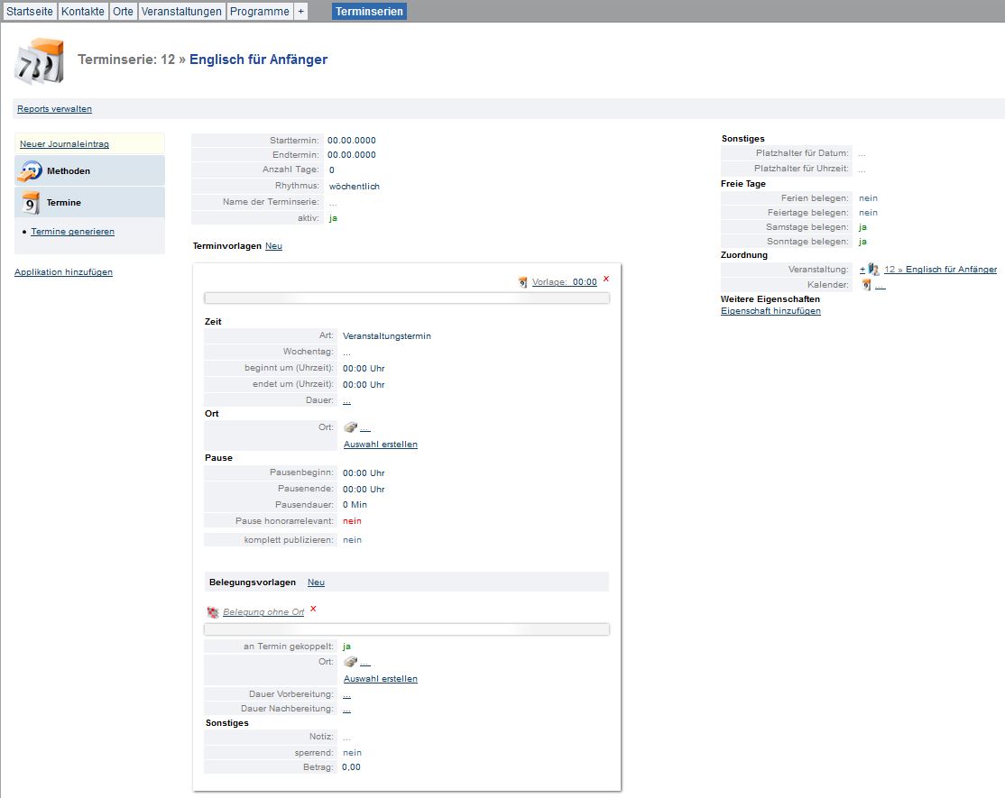Toggle 'Samstage belegen' value ja
The height and width of the screenshot is (798, 1005).
pyautogui.click(x=863, y=227)
